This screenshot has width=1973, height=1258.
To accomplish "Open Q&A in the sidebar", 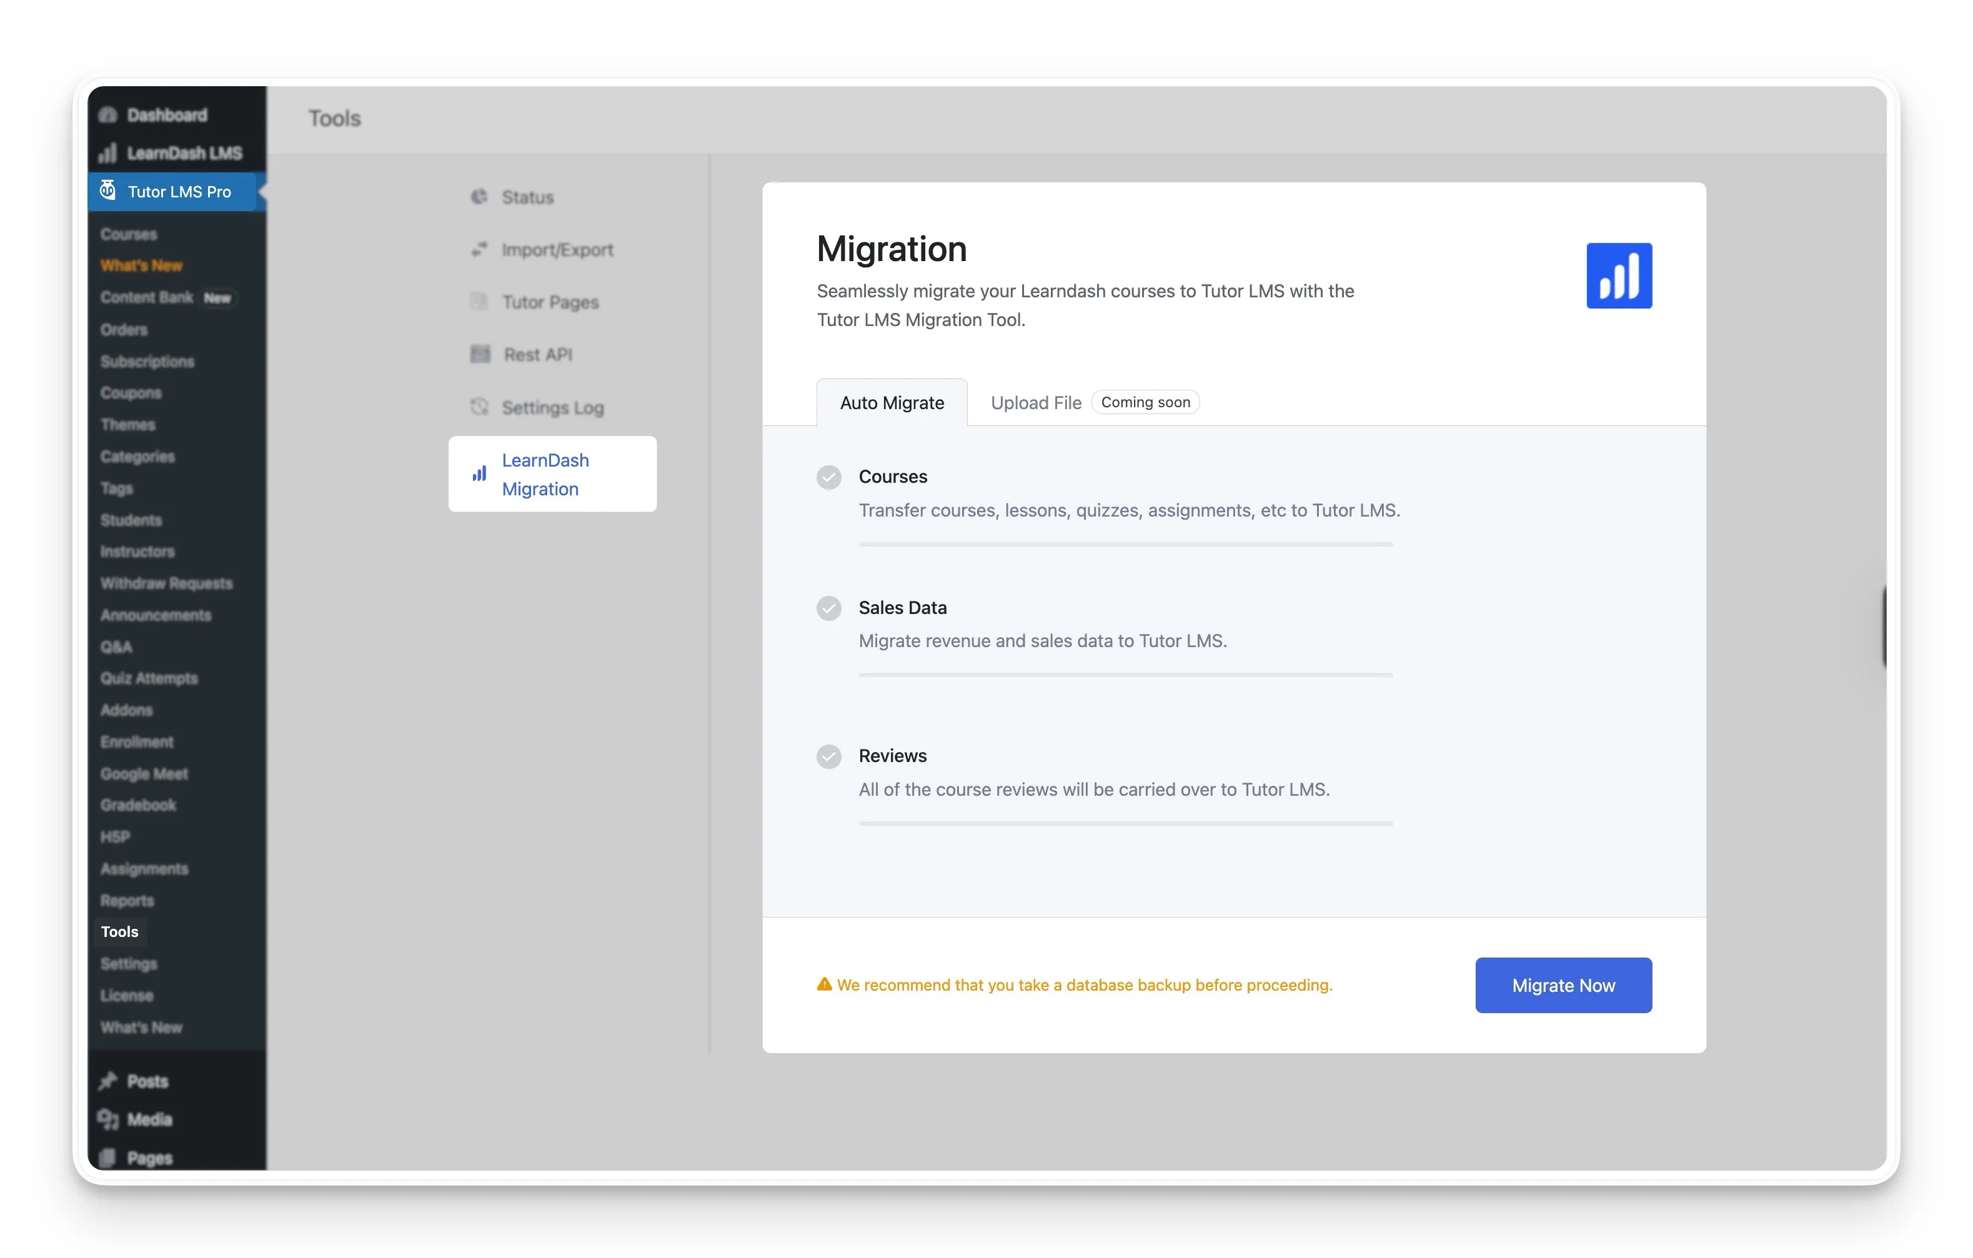I will coord(116,646).
